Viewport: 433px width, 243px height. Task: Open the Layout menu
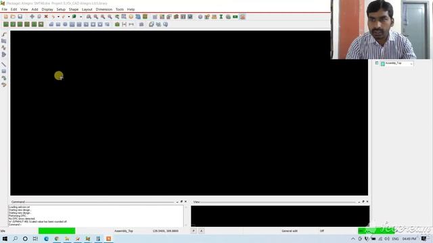87,9
